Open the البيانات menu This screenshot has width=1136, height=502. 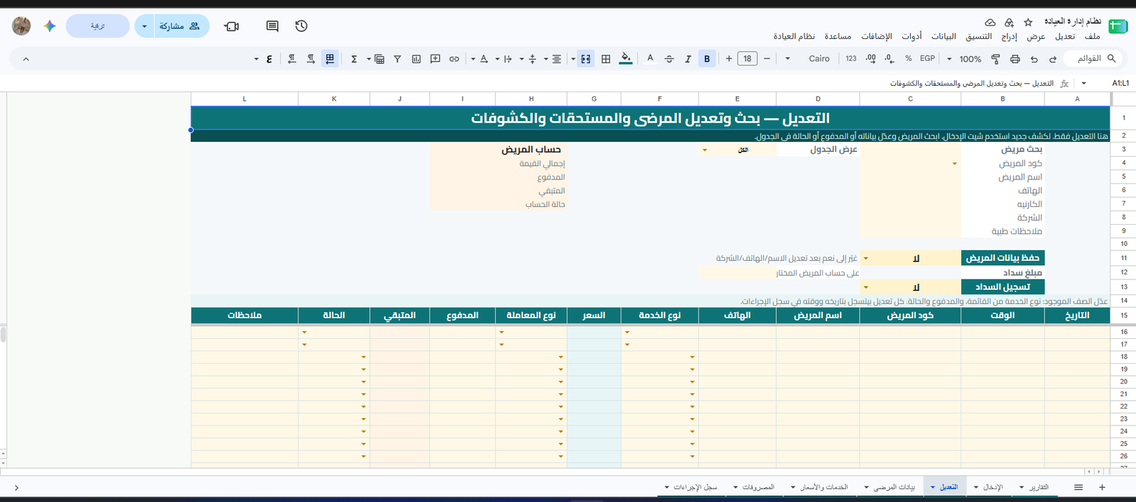(x=944, y=36)
